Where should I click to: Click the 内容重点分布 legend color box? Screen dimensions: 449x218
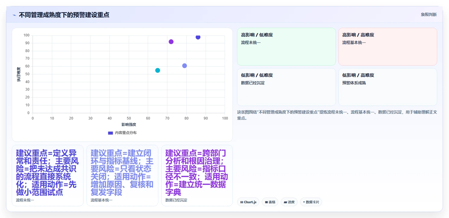click(110, 133)
